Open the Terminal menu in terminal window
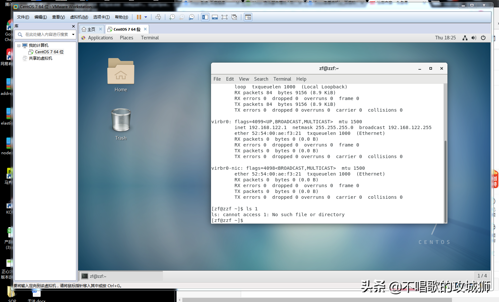 [282, 79]
